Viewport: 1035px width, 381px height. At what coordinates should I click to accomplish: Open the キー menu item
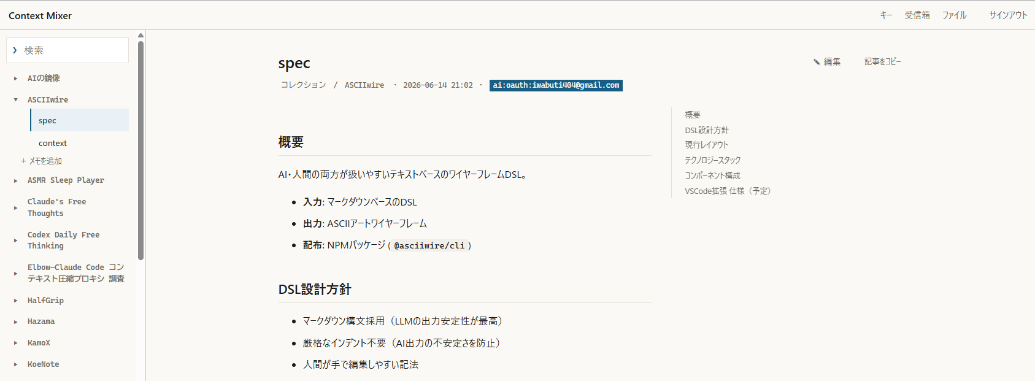pos(886,15)
